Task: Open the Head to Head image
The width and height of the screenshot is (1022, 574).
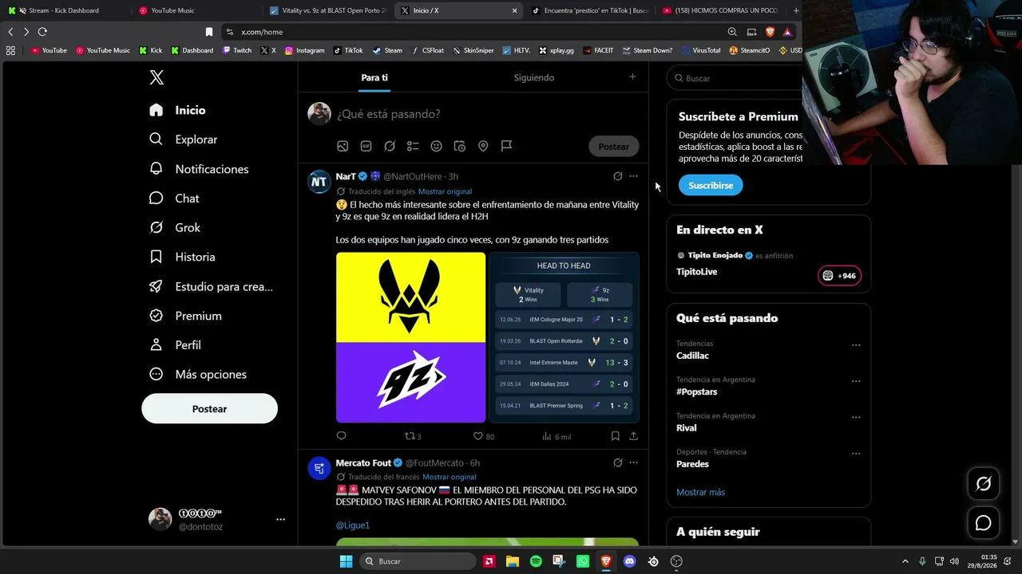Action: (x=564, y=337)
